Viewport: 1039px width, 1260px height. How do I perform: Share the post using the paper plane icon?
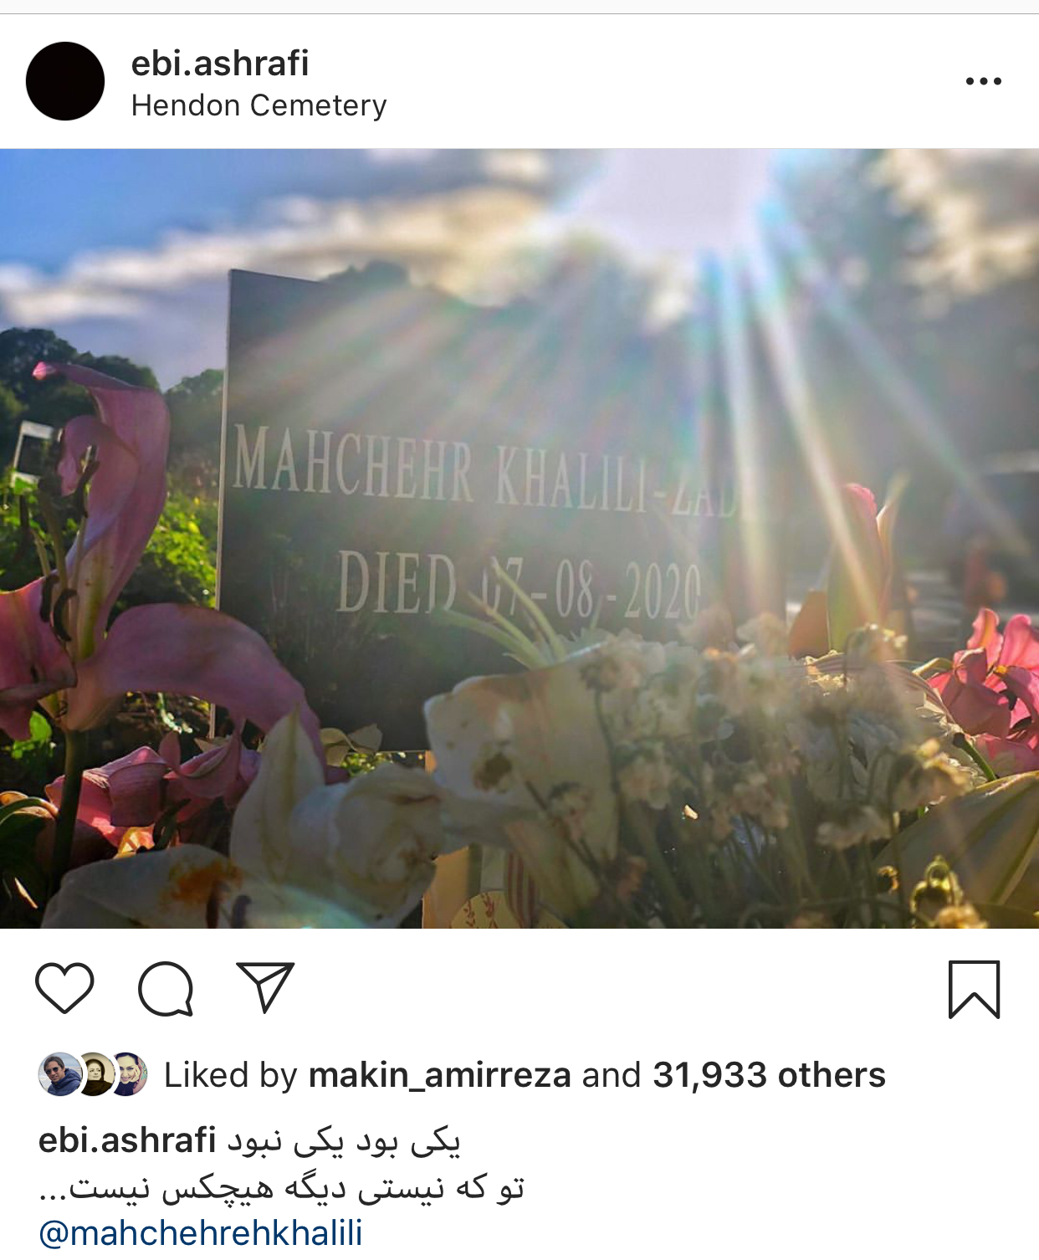click(265, 987)
